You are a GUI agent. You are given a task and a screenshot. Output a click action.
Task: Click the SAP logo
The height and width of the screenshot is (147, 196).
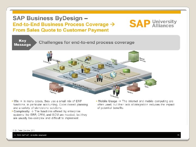[x=140, y=23]
